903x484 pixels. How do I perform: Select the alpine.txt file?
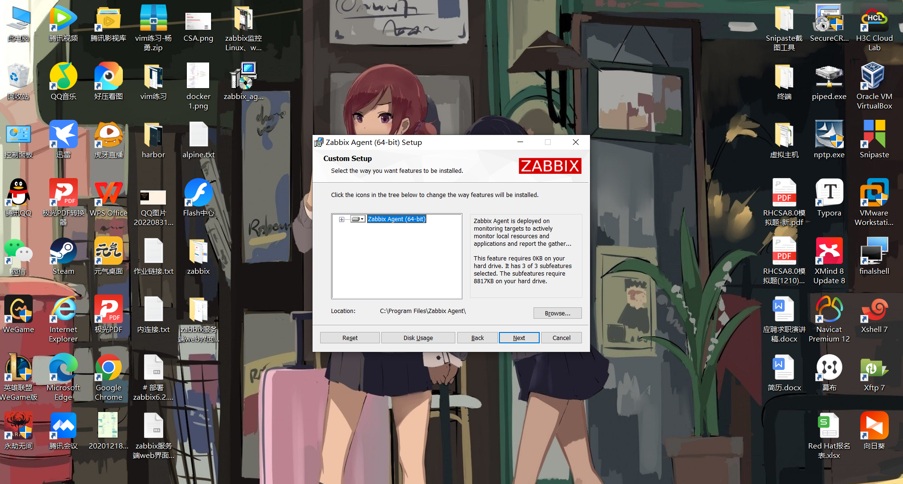click(198, 140)
